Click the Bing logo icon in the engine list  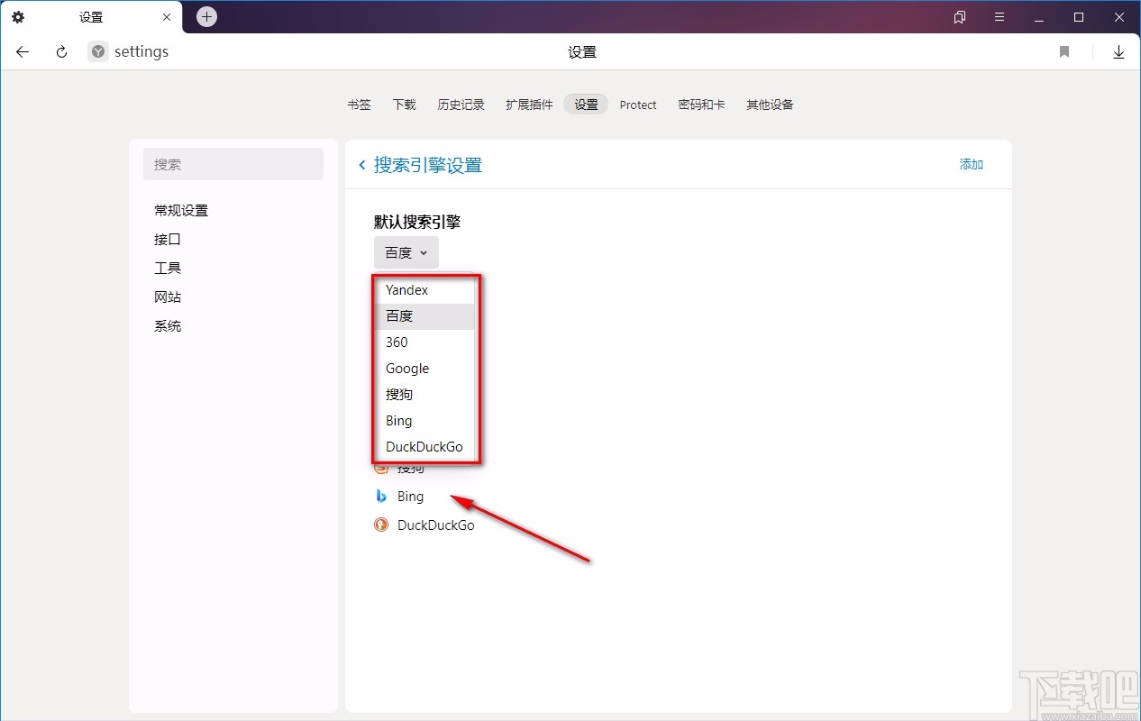pos(380,496)
